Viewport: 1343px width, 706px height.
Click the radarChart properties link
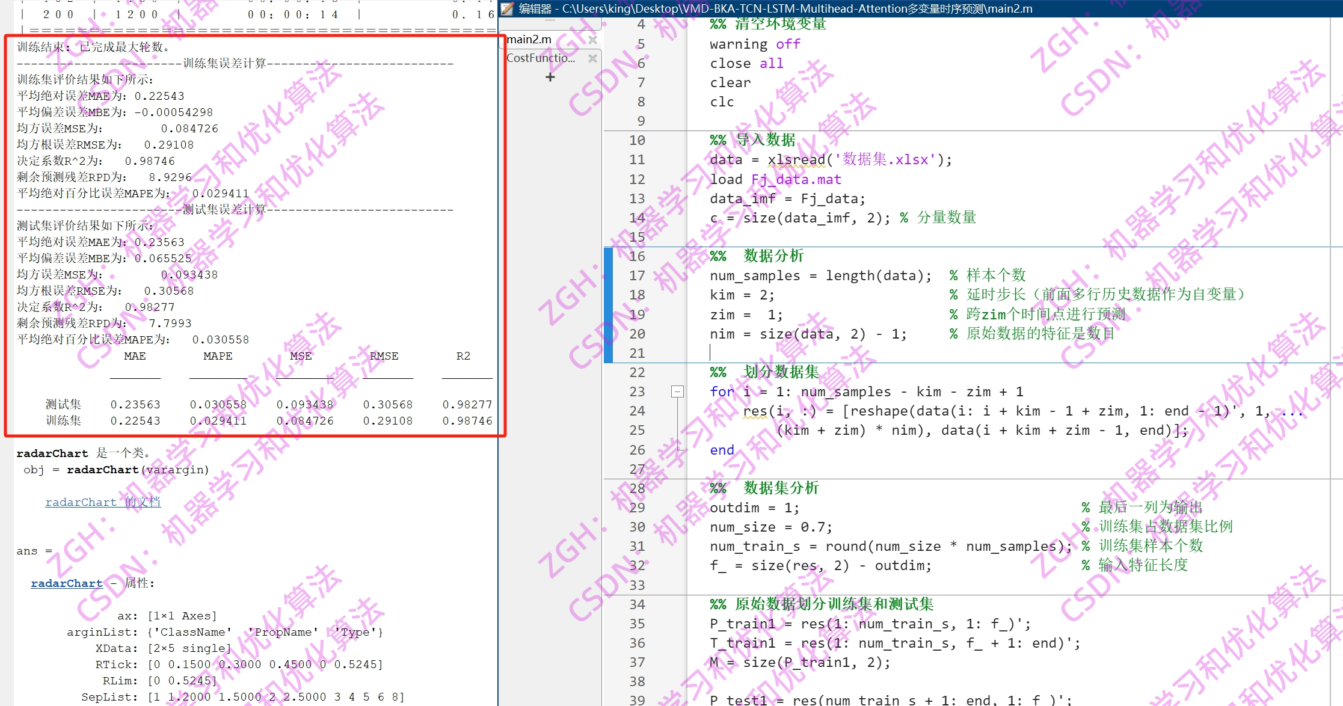coord(67,583)
